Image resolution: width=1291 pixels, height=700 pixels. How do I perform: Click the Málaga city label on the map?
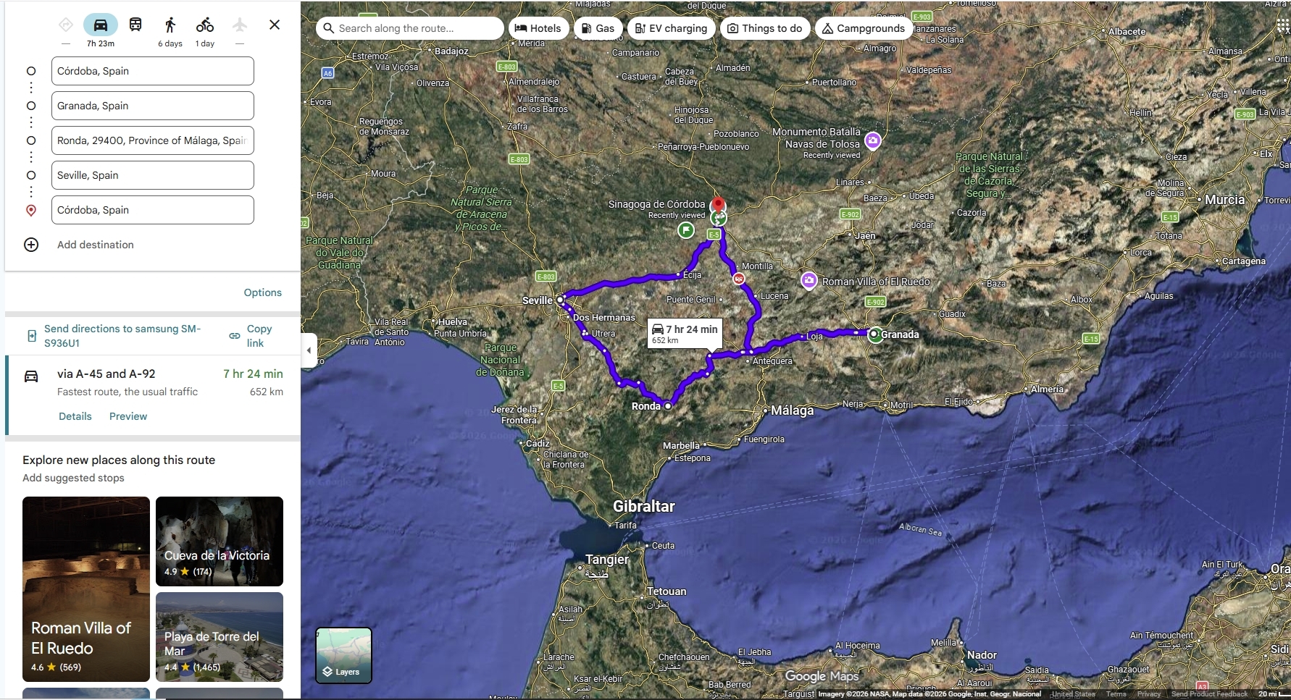pos(793,410)
